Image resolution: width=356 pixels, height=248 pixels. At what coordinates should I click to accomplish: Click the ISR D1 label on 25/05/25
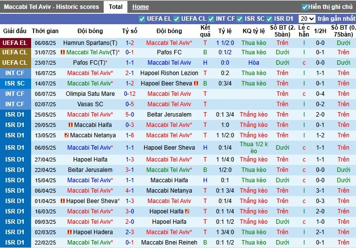(x=15, y=115)
